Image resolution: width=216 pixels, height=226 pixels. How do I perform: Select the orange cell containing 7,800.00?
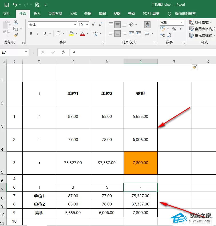coord(140,163)
